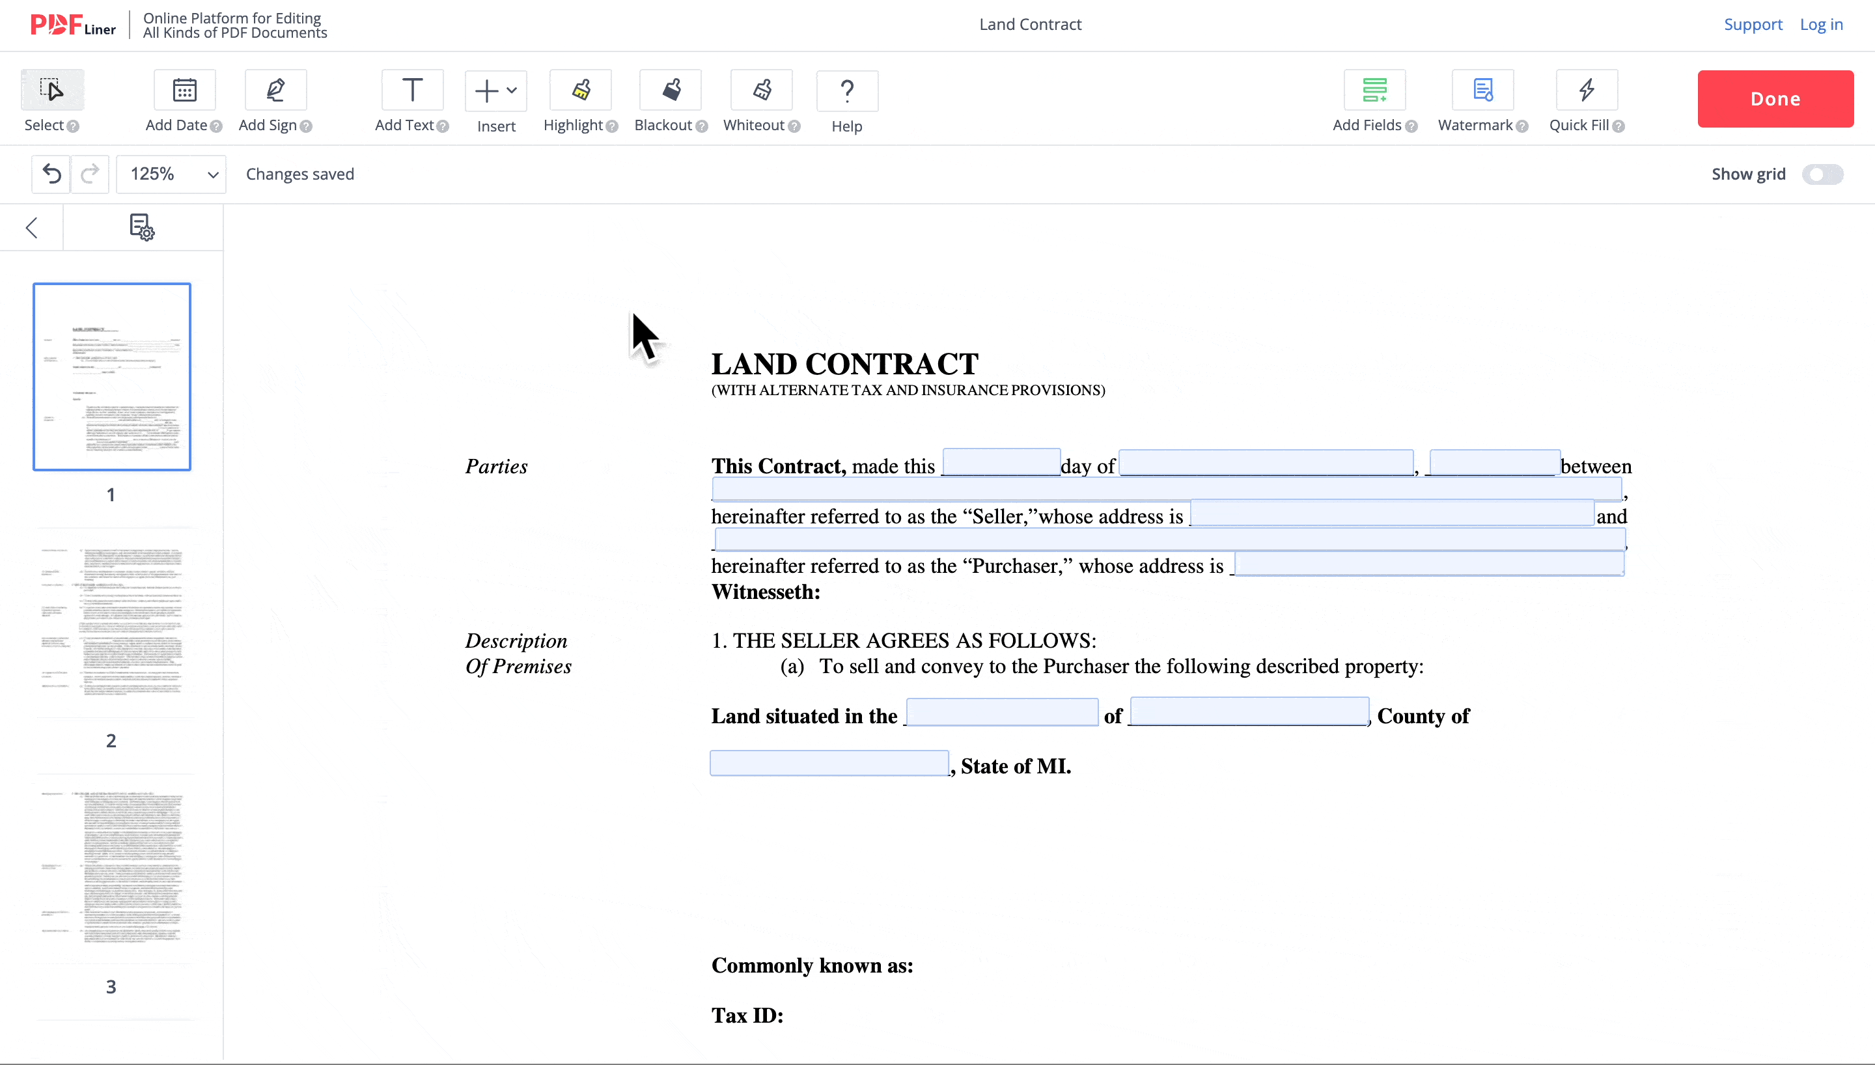Click the undo arrow
Image resolution: width=1875 pixels, height=1065 pixels.
point(51,174)
